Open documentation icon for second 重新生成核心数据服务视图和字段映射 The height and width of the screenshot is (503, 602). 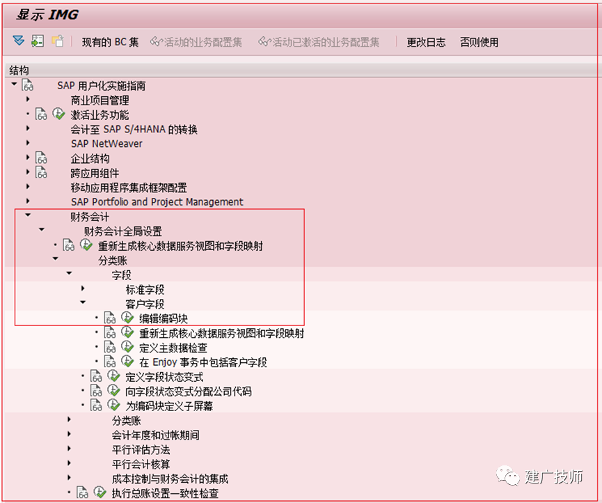pos(110,332)
